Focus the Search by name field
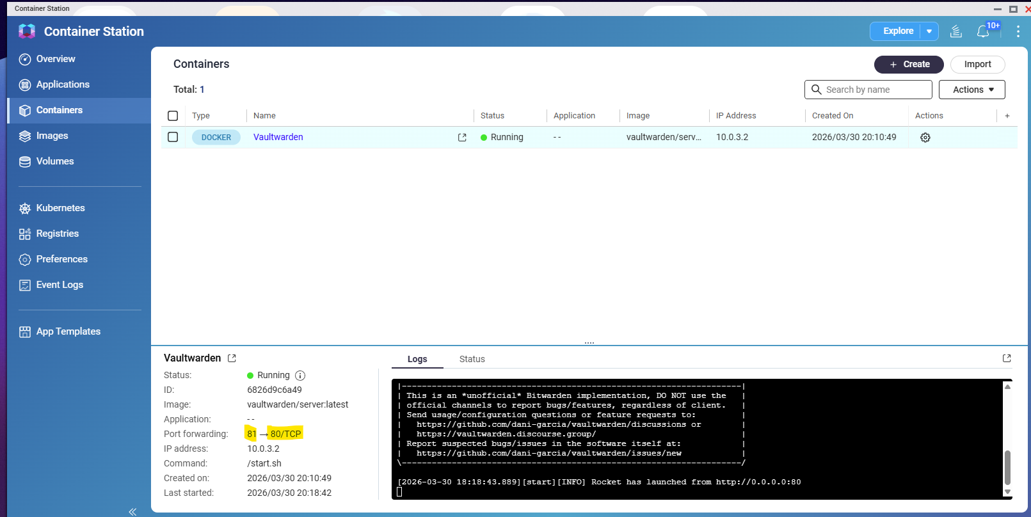 tap(868, 90)
